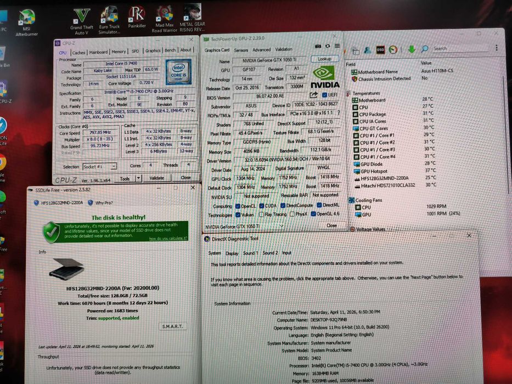
Task: Open the Metal Gear Rising shortcut
Action: tap(192, 18)
